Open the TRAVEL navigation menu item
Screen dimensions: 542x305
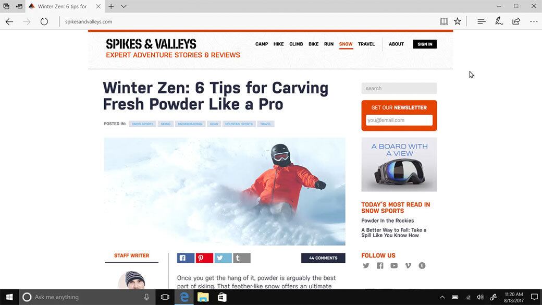point(366,44)
